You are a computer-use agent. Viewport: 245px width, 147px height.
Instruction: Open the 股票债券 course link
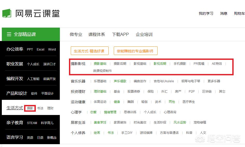point(134,92)
